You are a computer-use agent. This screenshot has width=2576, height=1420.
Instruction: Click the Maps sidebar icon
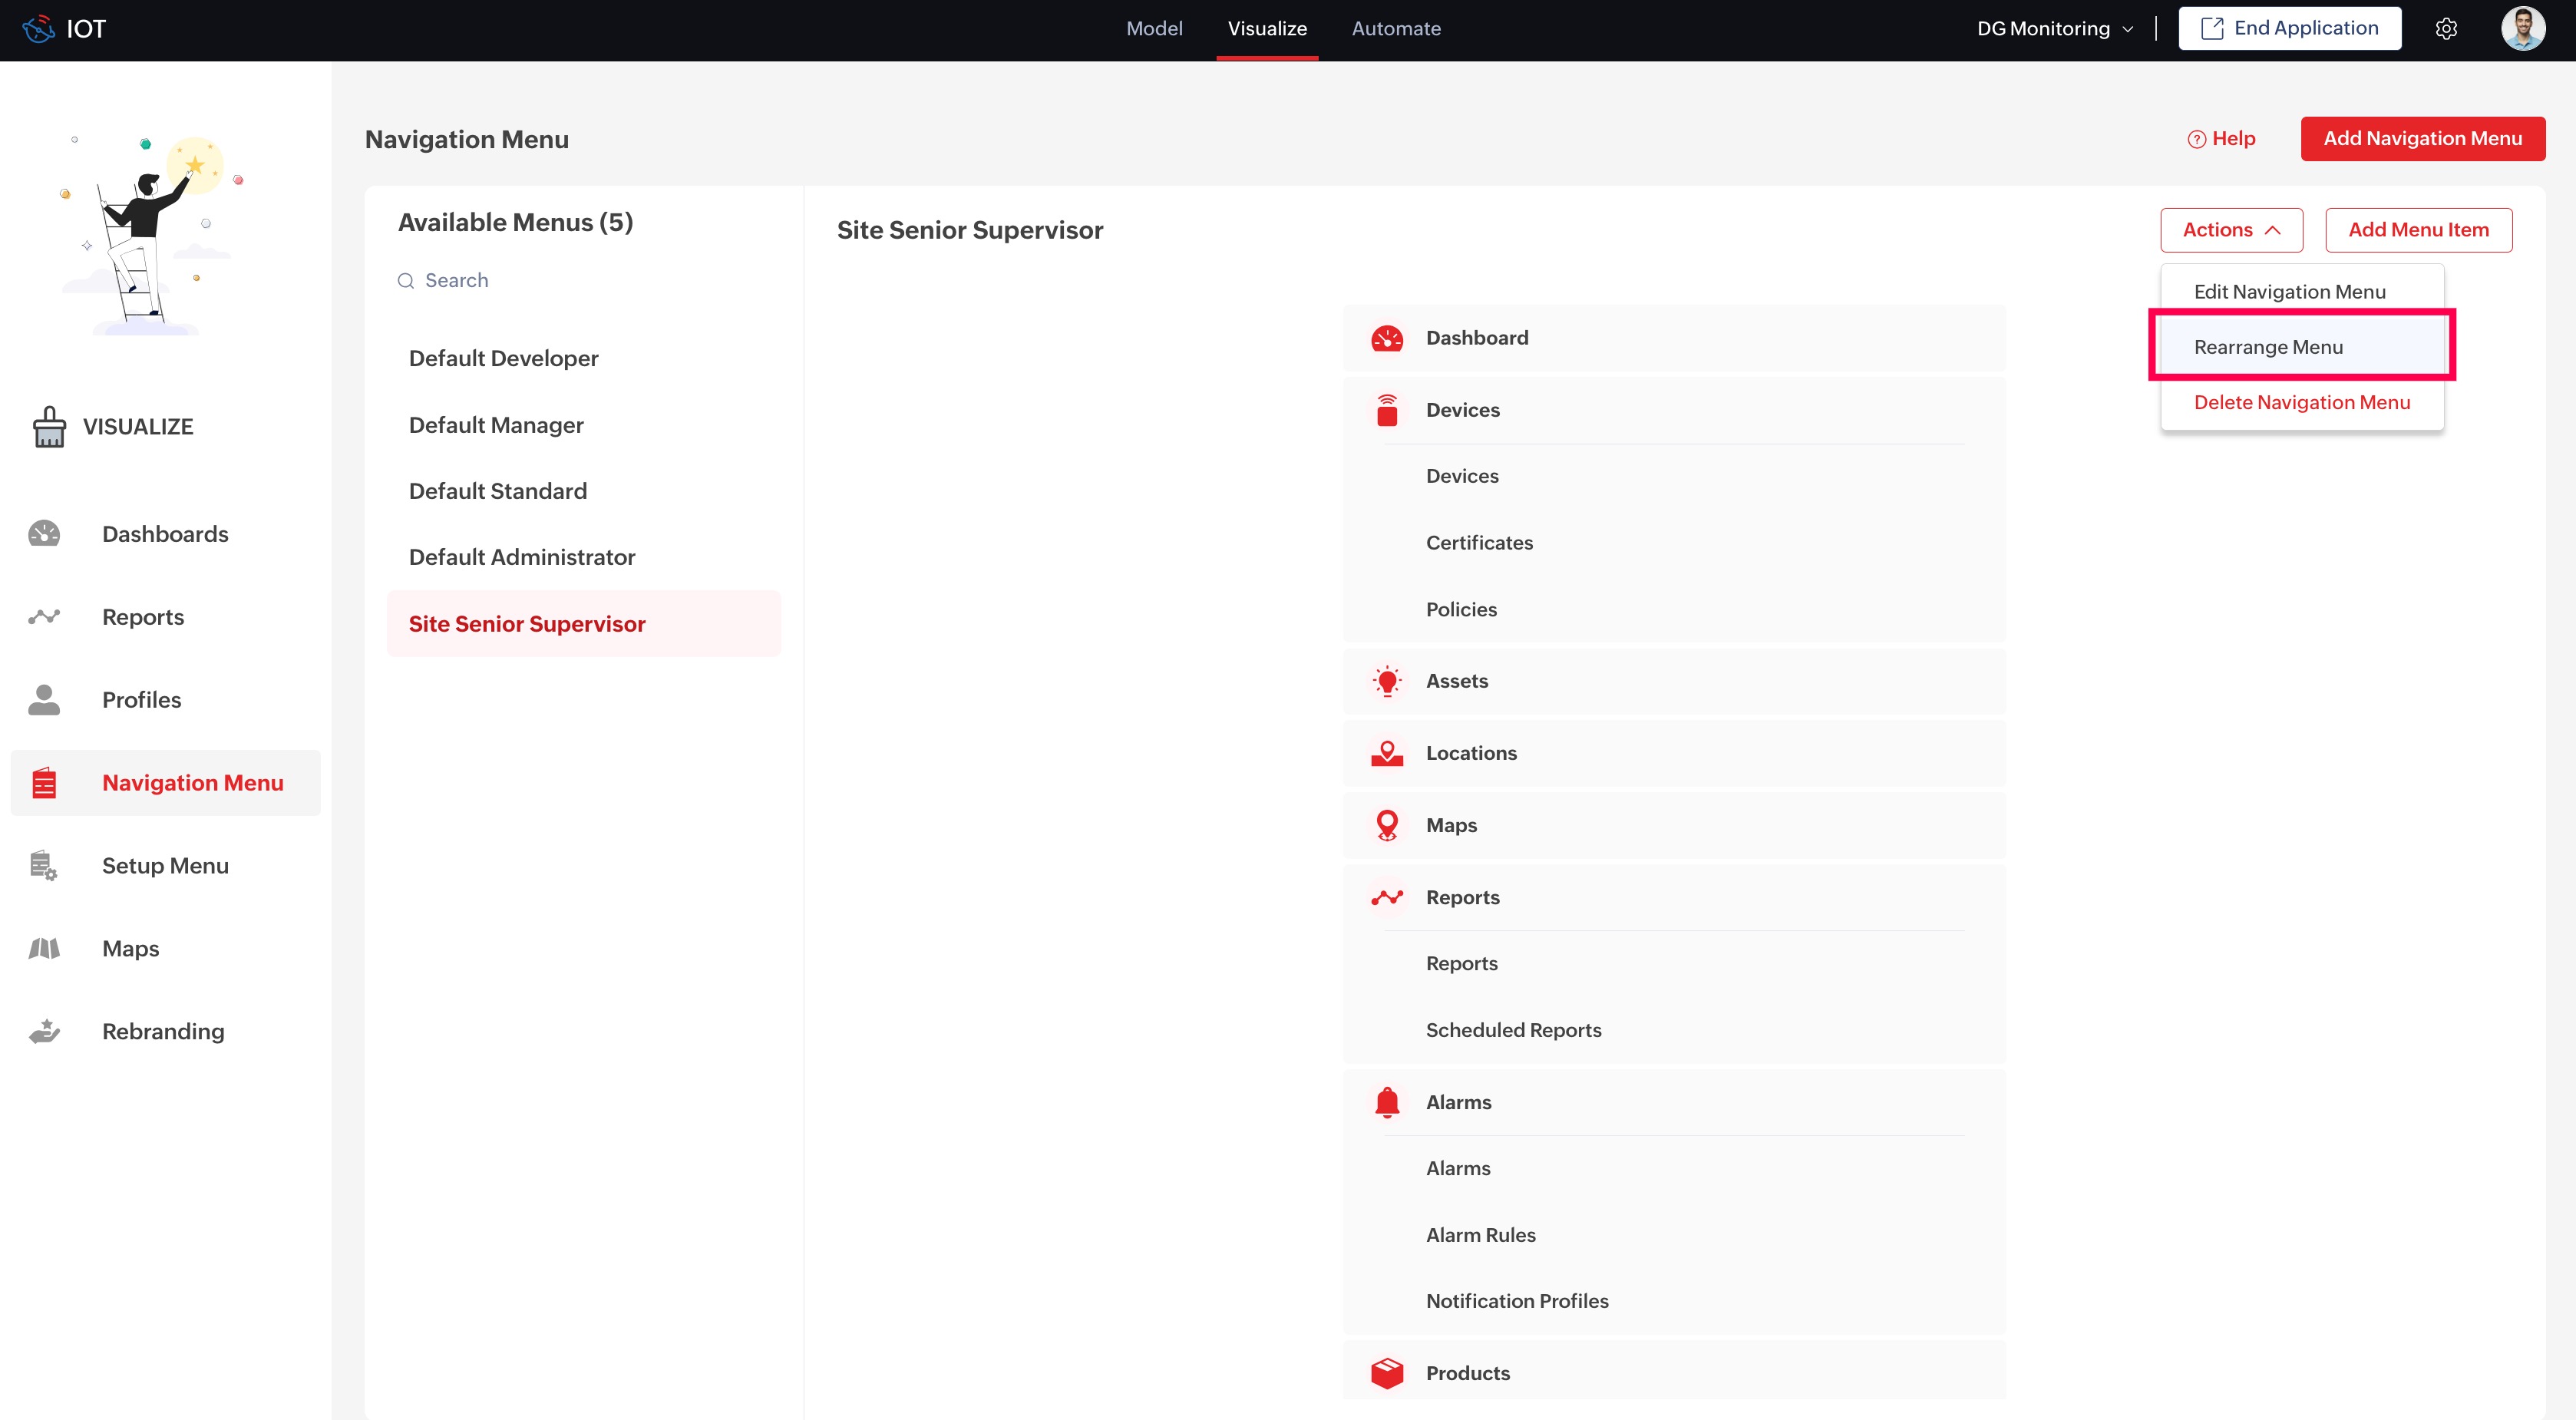tap(44, 948)
